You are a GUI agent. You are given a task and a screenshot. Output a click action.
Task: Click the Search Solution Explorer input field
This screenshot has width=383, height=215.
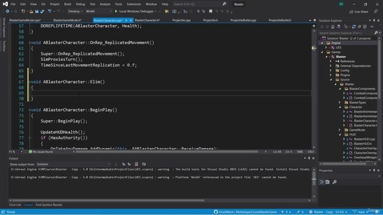coord(346,33)
